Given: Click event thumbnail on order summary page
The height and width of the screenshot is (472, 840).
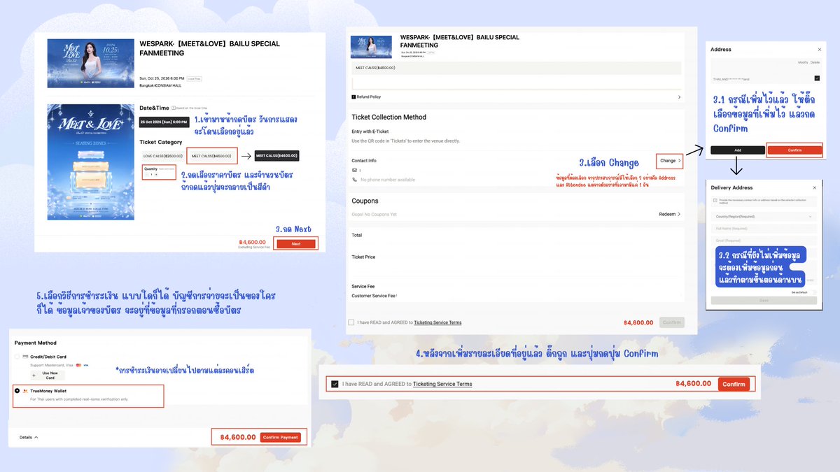Looking at the screenshot, I should (x=372, y=46).
